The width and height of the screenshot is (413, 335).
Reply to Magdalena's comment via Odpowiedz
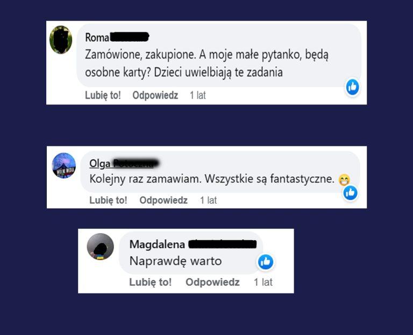click(x=212, y=282)
